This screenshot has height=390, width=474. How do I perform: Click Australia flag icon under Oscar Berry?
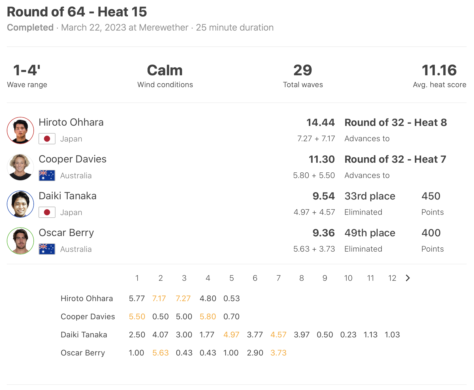pyautogui.click(x=47, y=249)
